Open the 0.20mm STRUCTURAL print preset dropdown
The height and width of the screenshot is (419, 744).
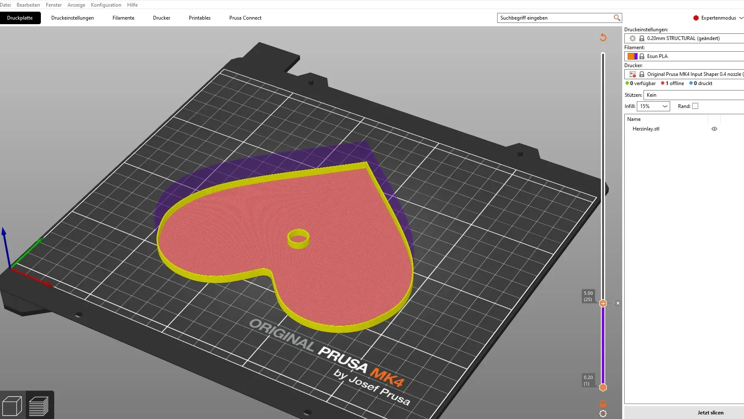pyautogui.click(x=684, y=38)
